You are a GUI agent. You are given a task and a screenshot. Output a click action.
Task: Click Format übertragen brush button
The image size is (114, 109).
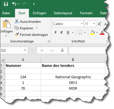31,35
